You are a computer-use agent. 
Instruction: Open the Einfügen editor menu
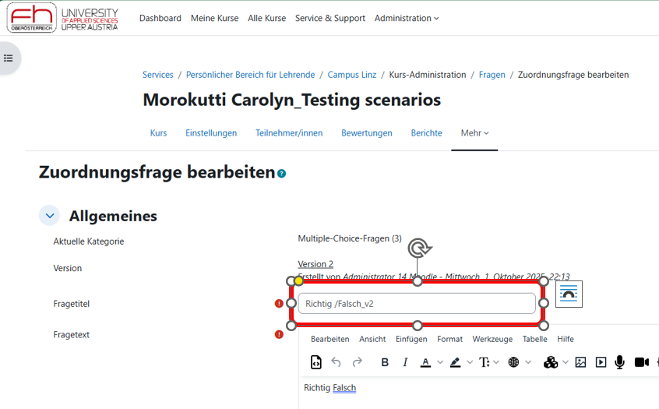click(x=411, y=339)
